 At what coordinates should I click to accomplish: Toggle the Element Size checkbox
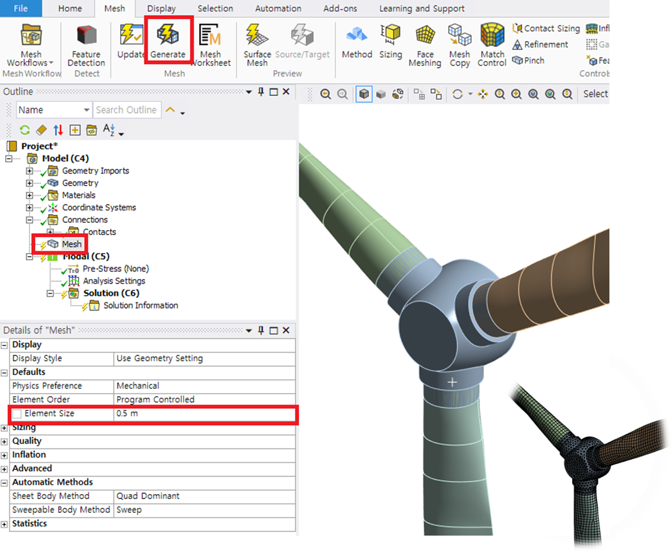coord(17,414)
